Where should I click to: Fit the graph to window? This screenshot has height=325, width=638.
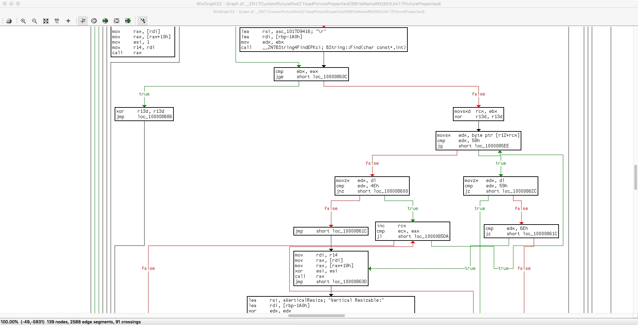click(x=46, y=21)
